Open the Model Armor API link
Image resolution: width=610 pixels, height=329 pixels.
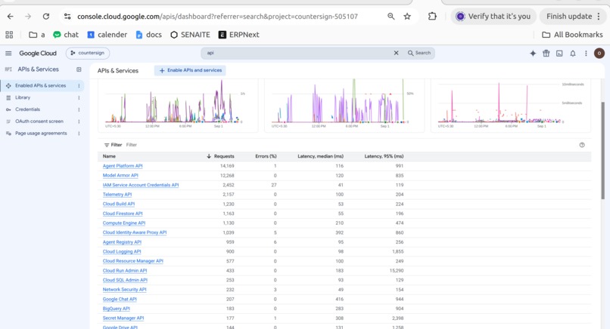pyautogui.click(x=120, y=175)
